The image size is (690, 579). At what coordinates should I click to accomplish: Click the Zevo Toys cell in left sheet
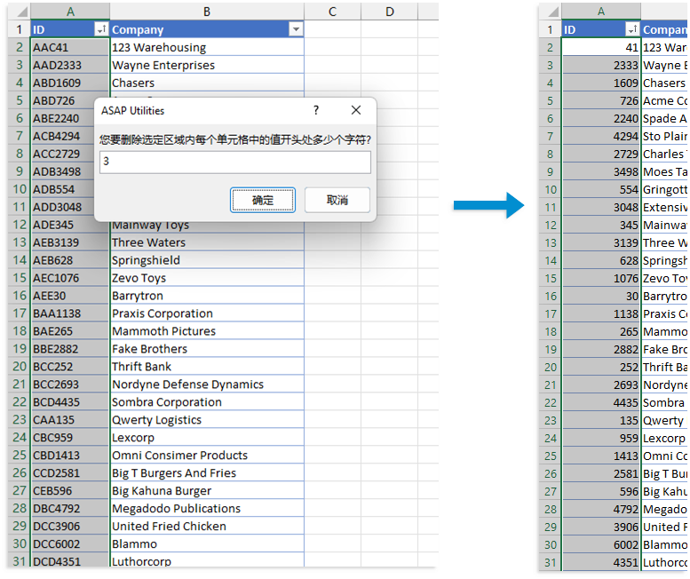[207, 278]
